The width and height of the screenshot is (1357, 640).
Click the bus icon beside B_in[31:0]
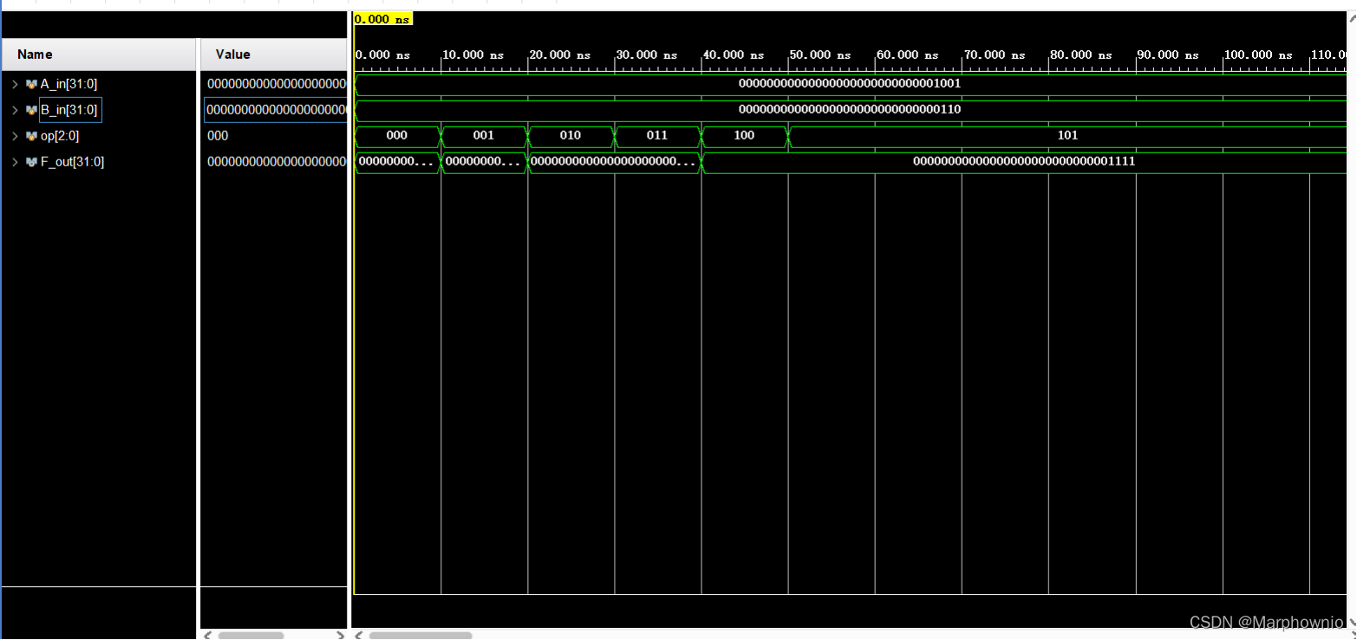coord(31,110)
